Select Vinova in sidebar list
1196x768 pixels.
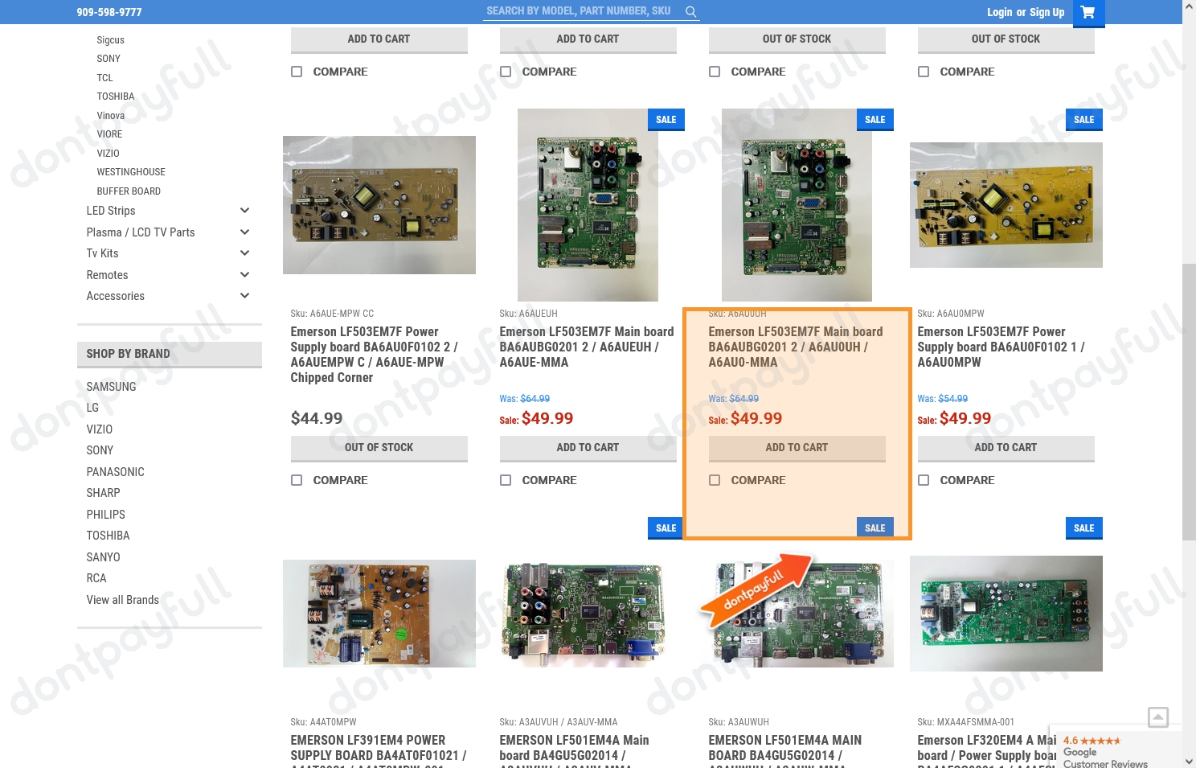[x=110, y=116]
